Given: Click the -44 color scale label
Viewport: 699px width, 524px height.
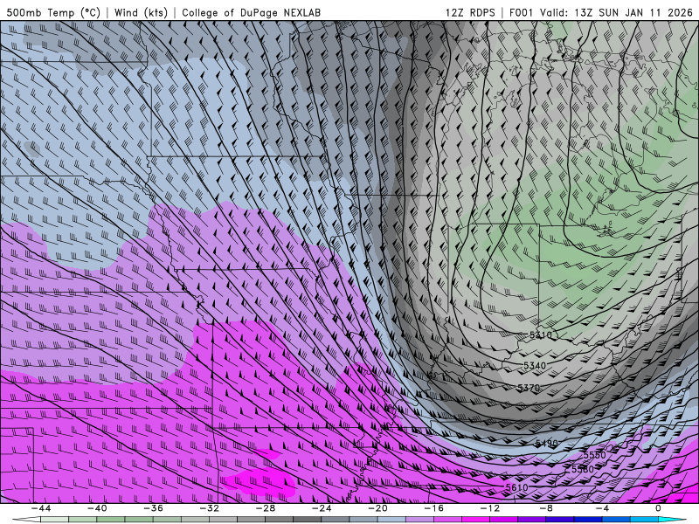Looking at the screenshot, I should pyautogui.click(x=41, y=508).
